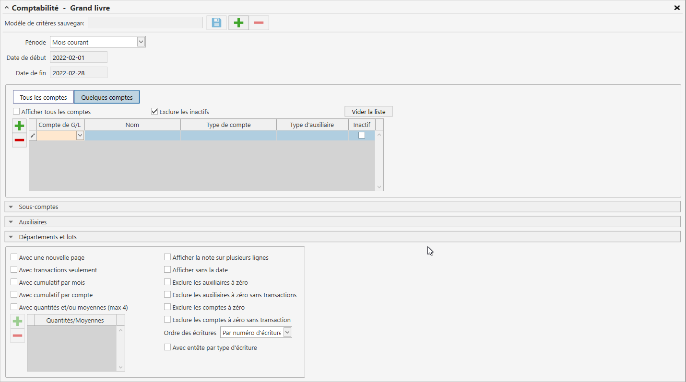Switch to the Tous les comptes tab
This screenshot has height=382, width=686.
[x=43, y=97]
